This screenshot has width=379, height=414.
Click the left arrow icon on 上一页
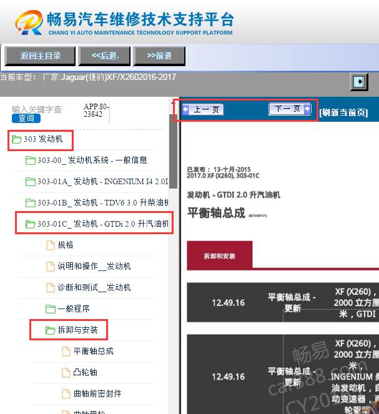pyautogui.click(x=186, y=109)
